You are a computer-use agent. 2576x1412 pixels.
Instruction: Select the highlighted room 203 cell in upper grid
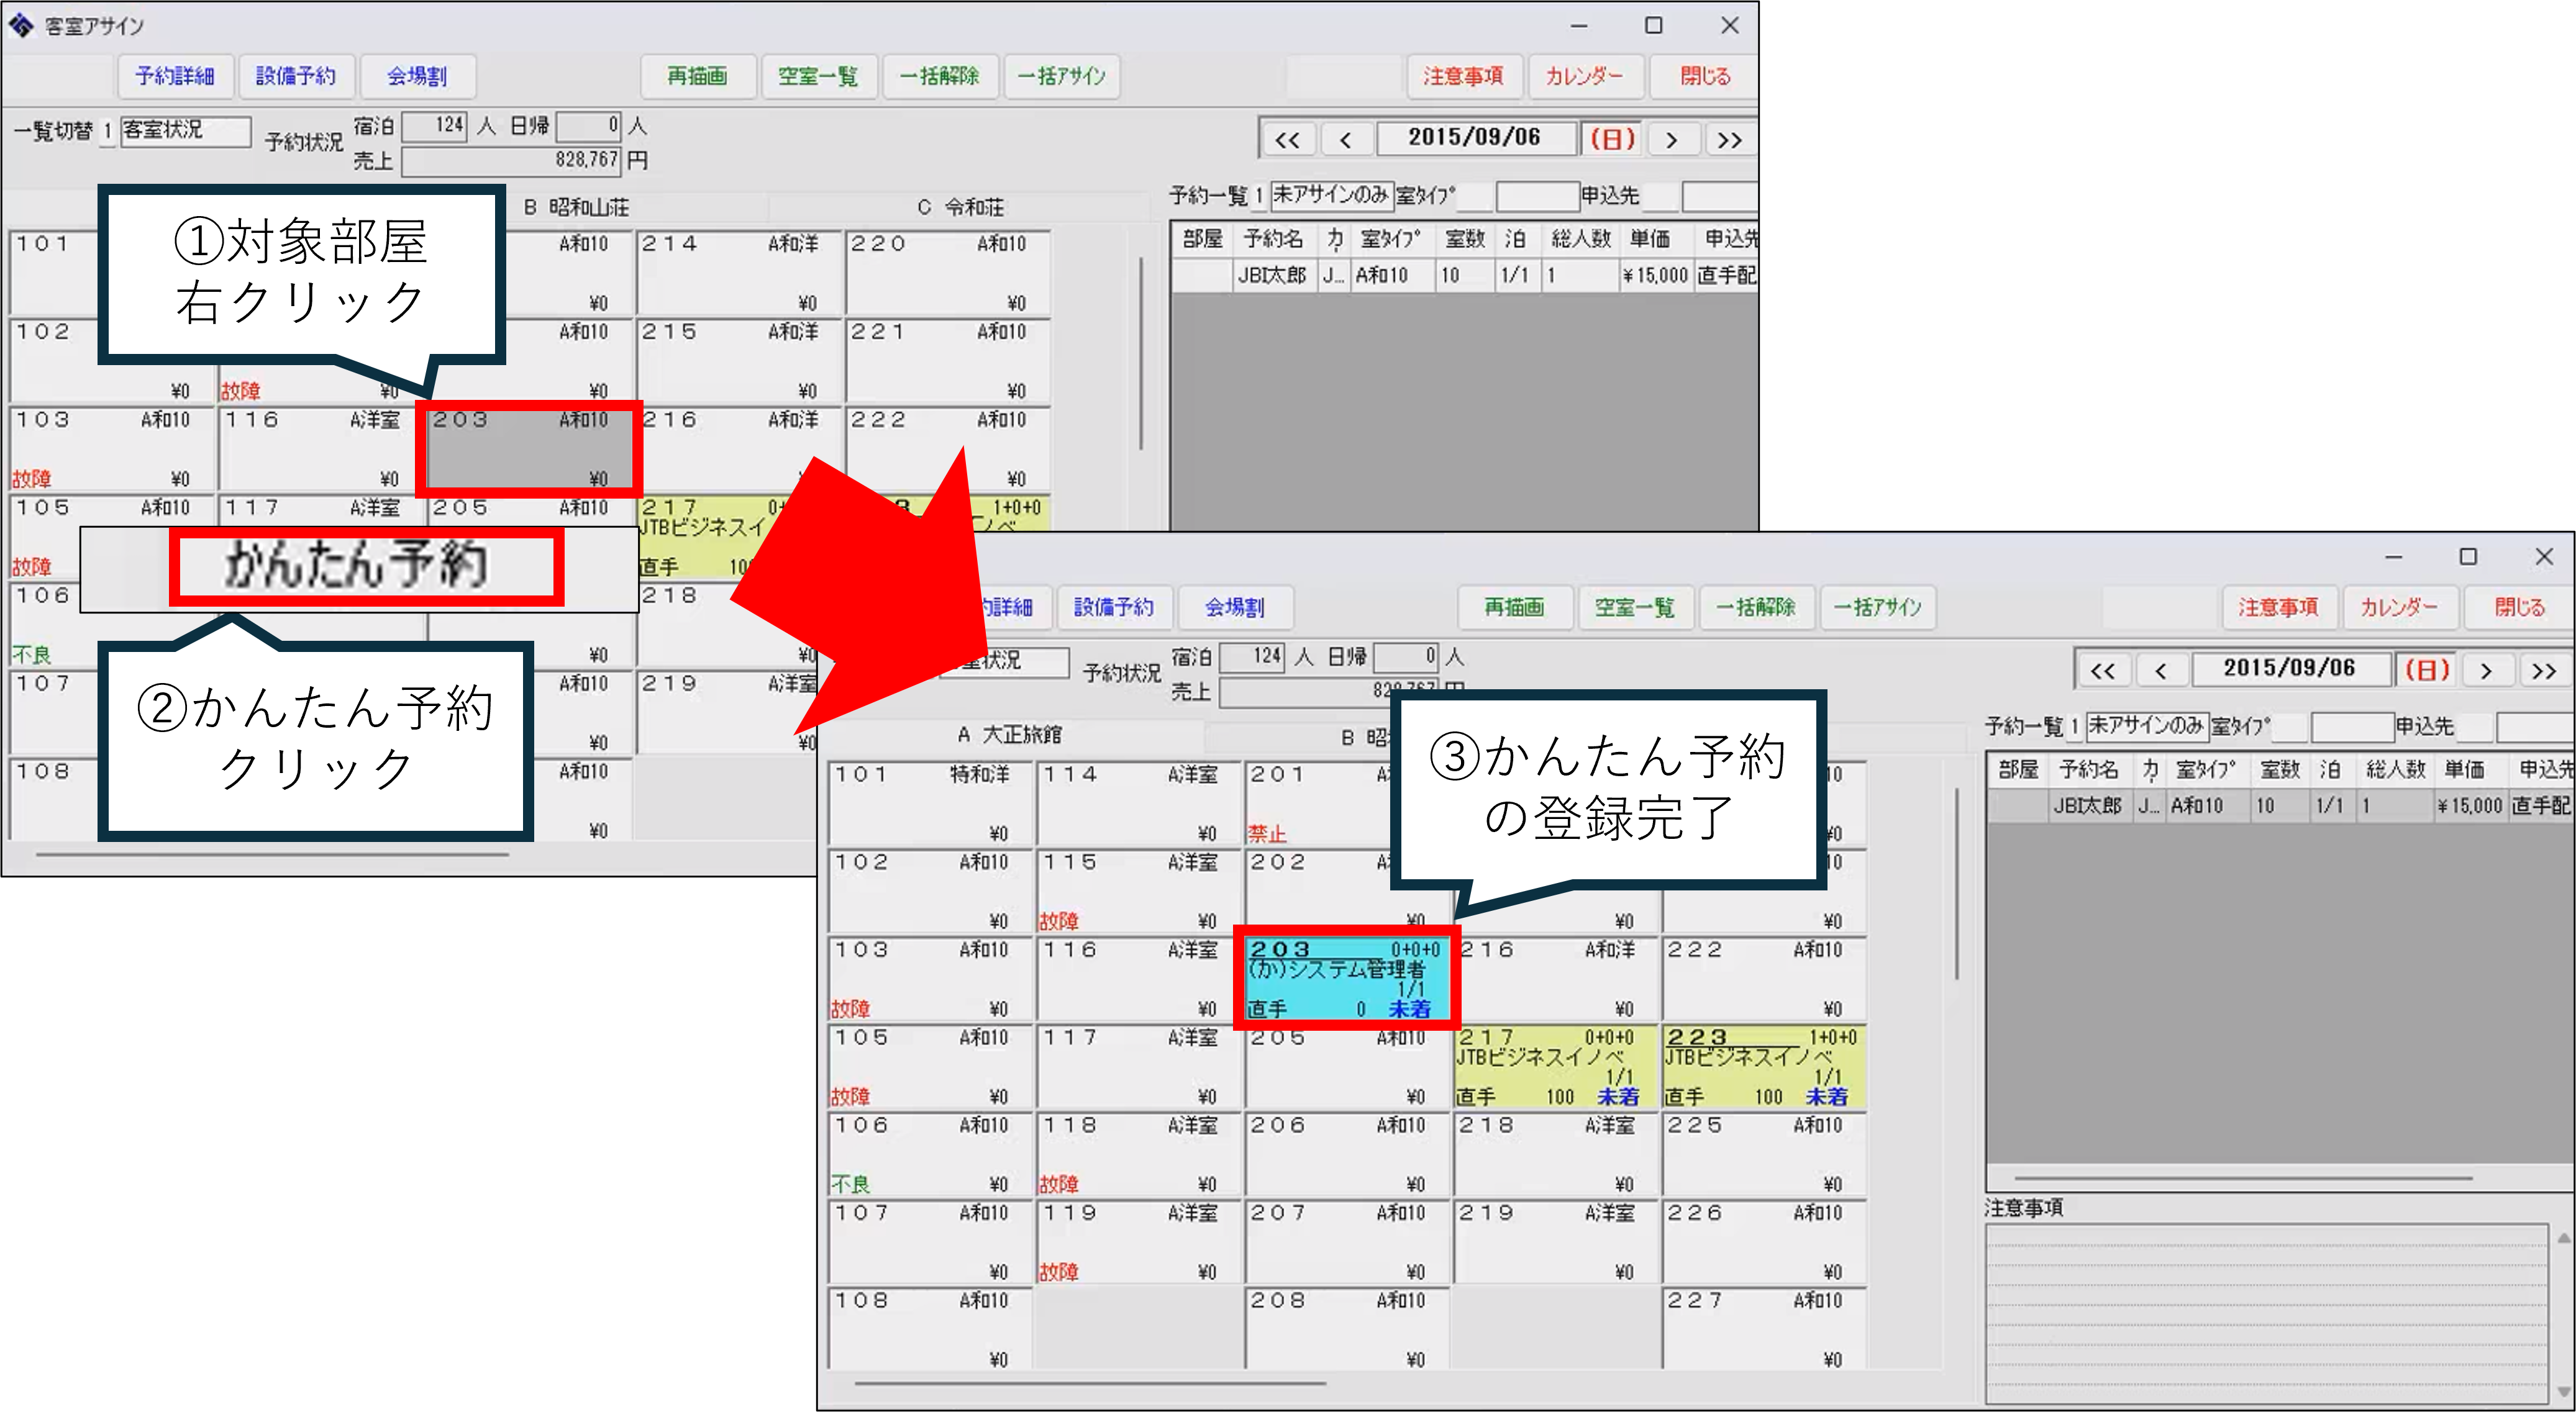529,449
